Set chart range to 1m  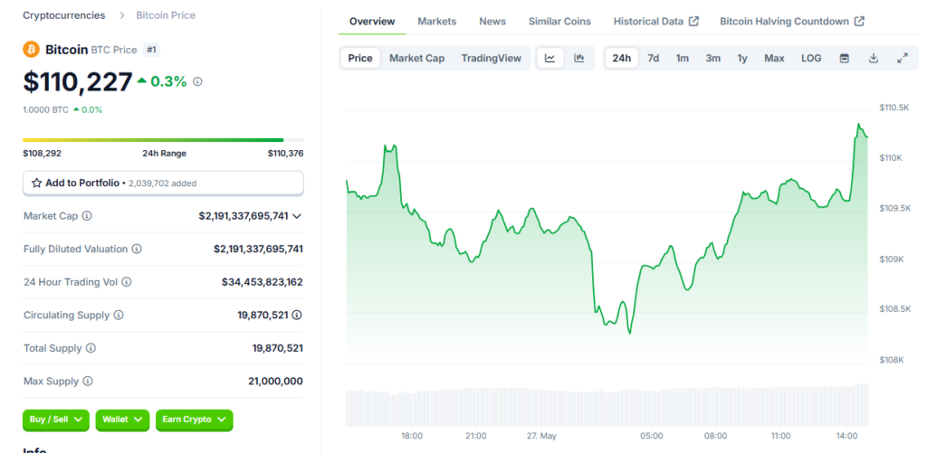[x=683, y=58]
